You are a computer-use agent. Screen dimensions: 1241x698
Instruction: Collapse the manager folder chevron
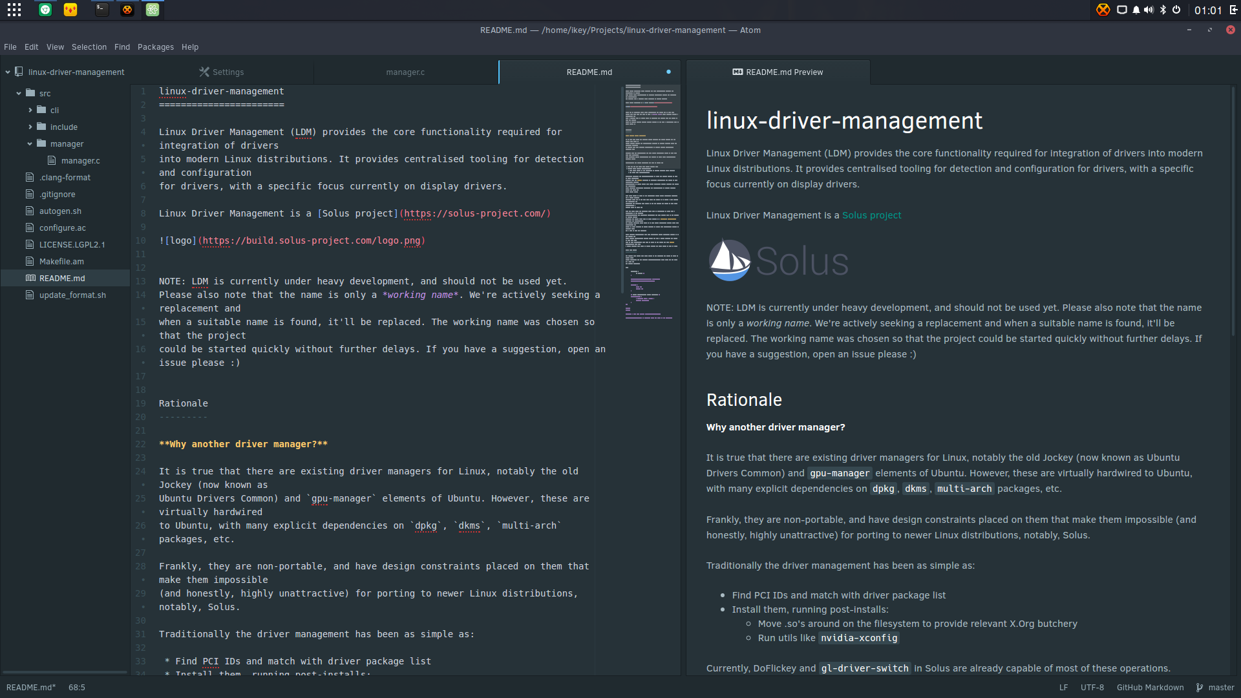pos(30,143)
